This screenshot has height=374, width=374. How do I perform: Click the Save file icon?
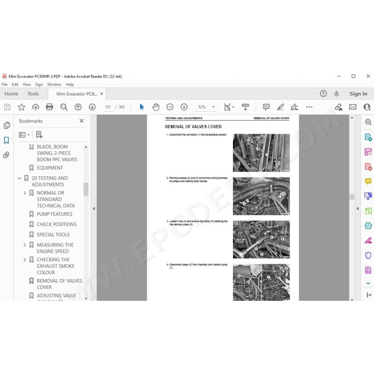7,107
